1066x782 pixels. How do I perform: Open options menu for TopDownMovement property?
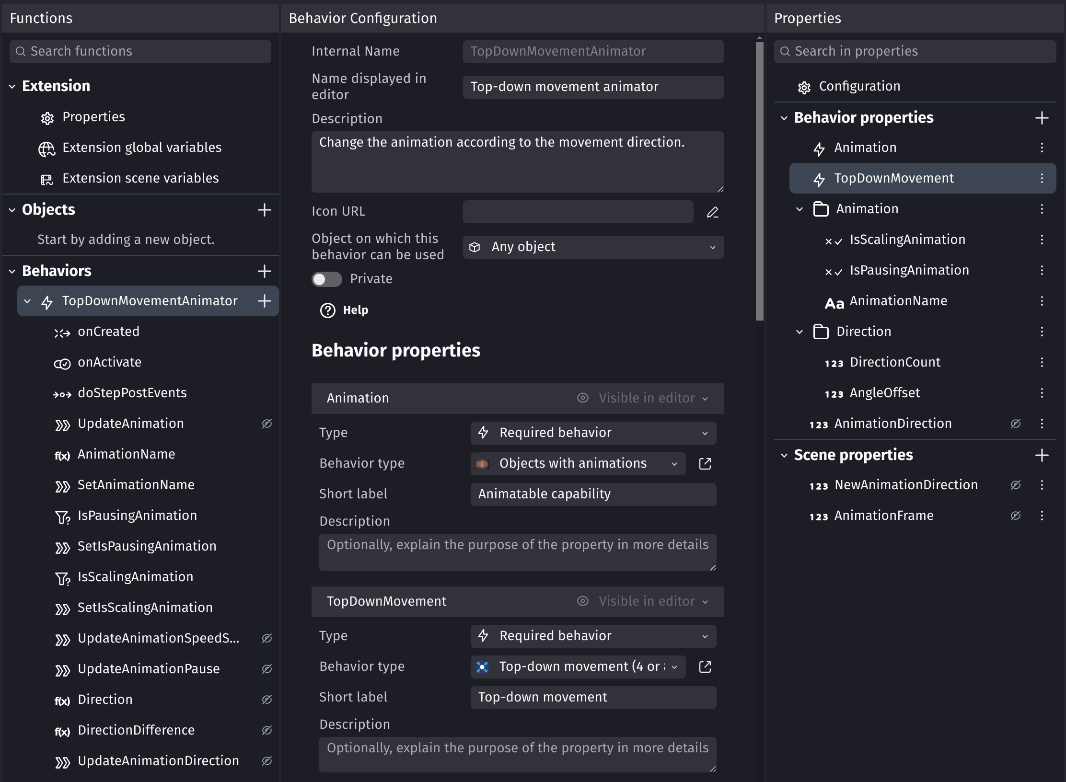click(1042, 178)
